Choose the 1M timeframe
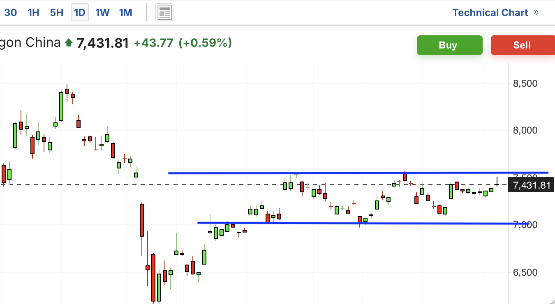Image resolution: width=555 pixels, height=304 pixels. coord(125,13)
